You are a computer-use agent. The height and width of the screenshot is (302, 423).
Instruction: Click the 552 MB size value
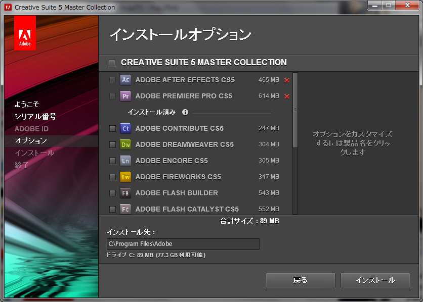pos(269,209)
